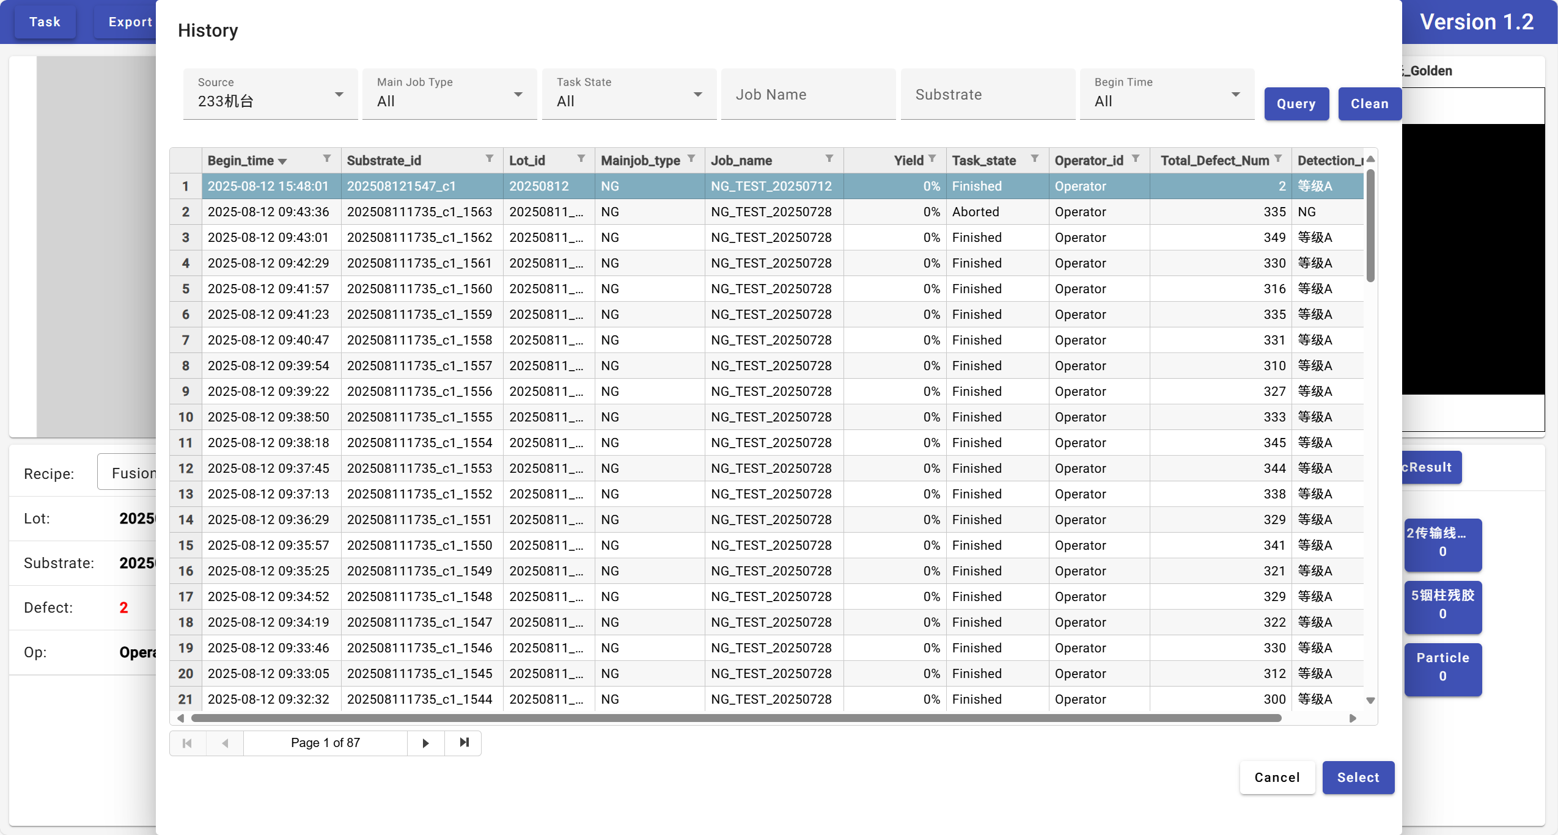Go to the next page arrow
The width and height of the screenshot is (1558, 835).
[x=425, y=743]
